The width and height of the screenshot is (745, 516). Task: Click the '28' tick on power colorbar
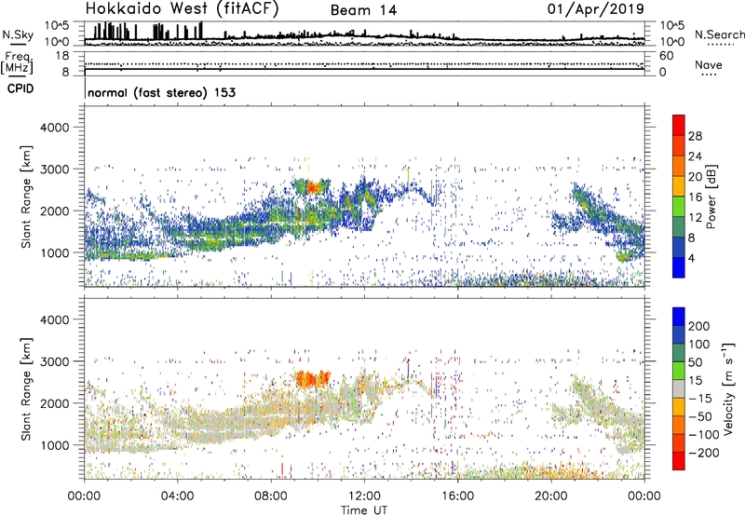[x=695, y=136]
